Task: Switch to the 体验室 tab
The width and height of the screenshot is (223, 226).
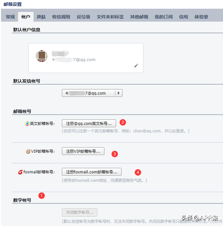Action: 201,17
